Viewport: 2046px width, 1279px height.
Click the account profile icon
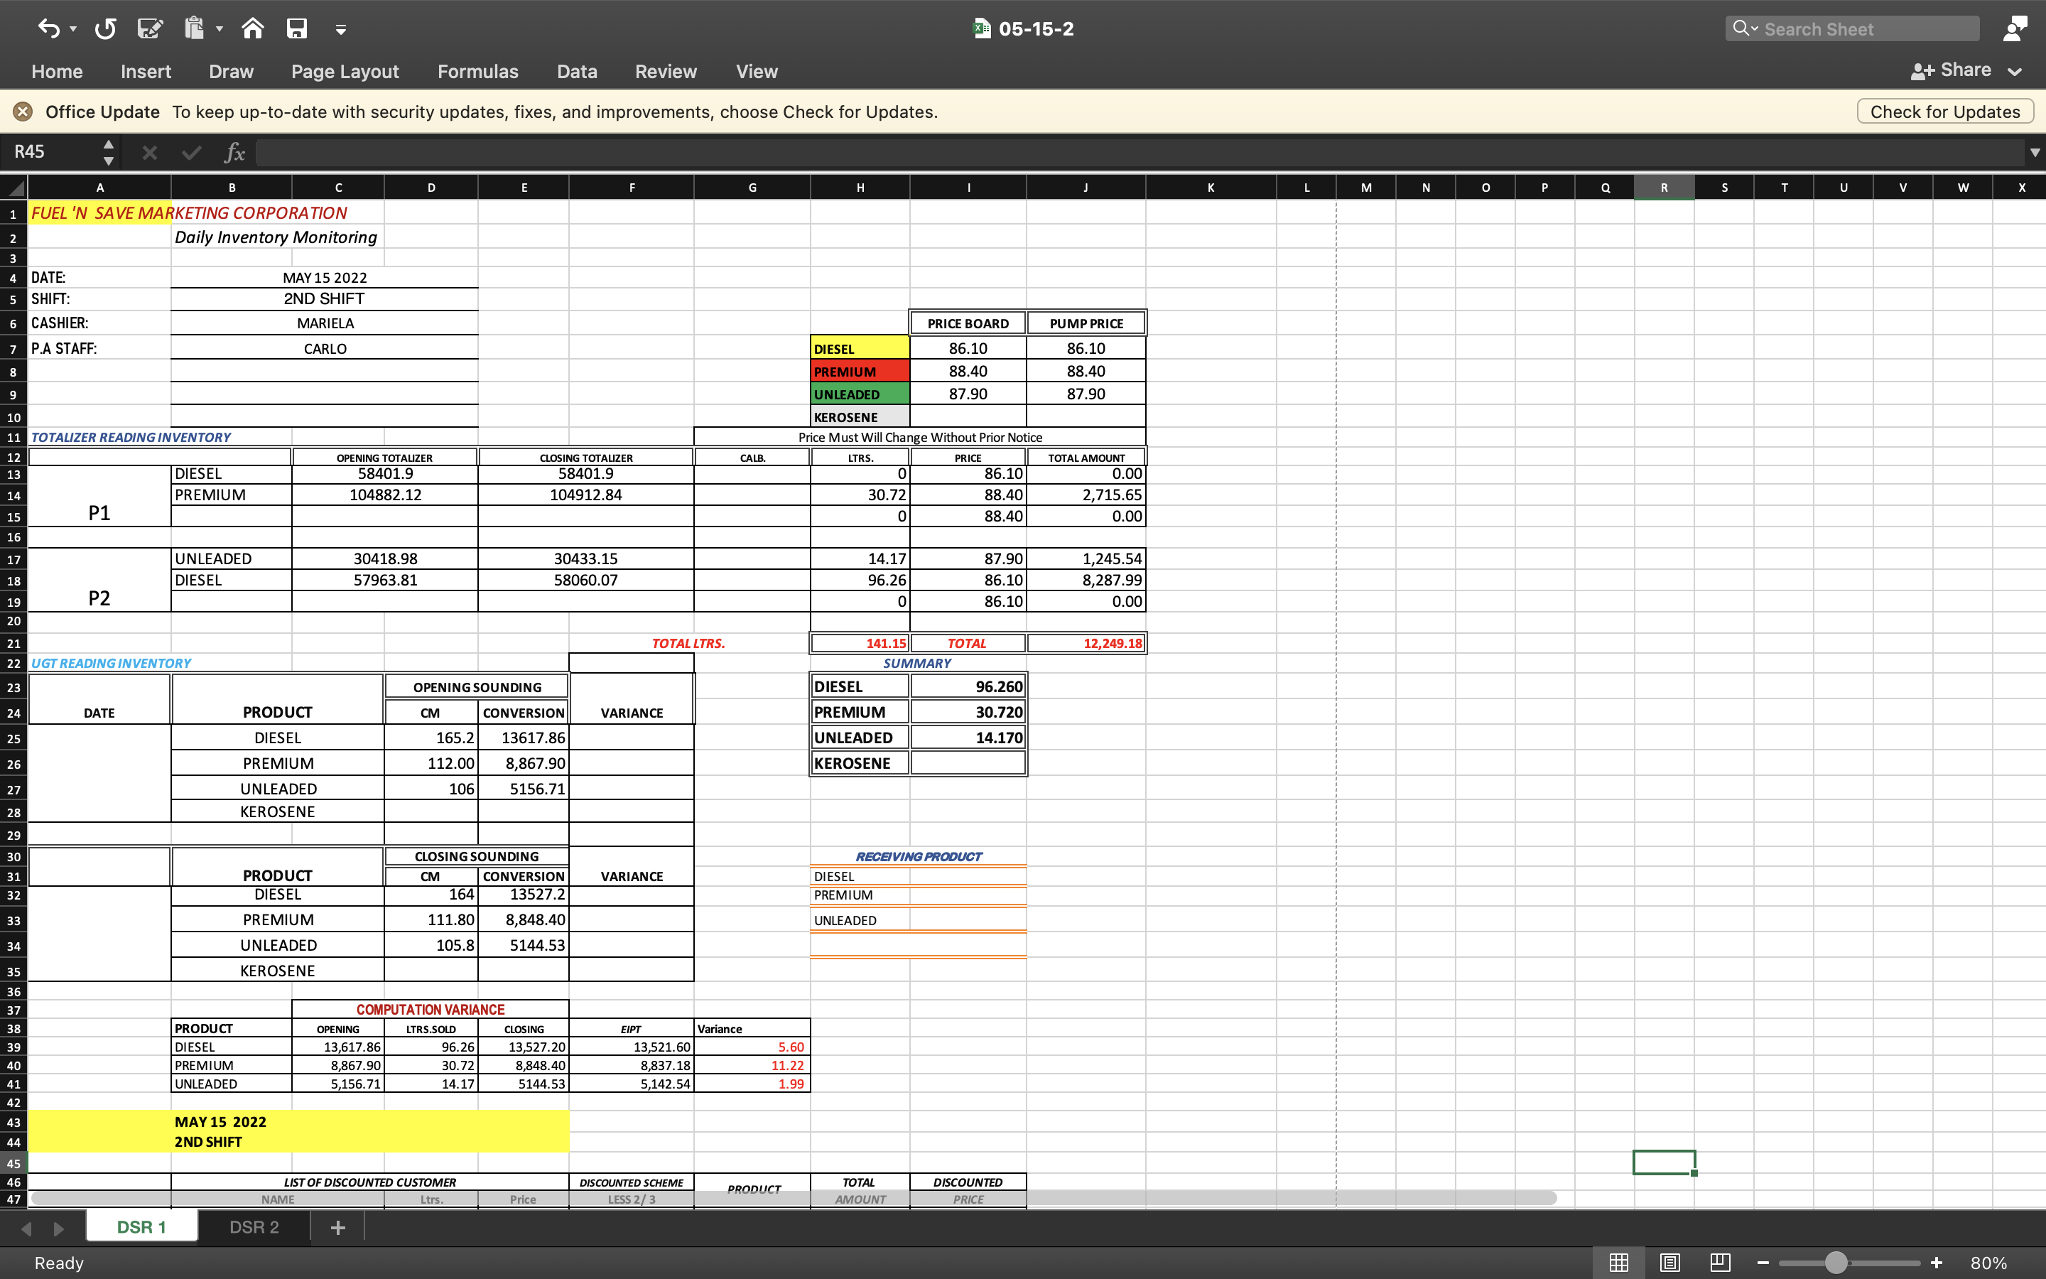click(2015, 28)
